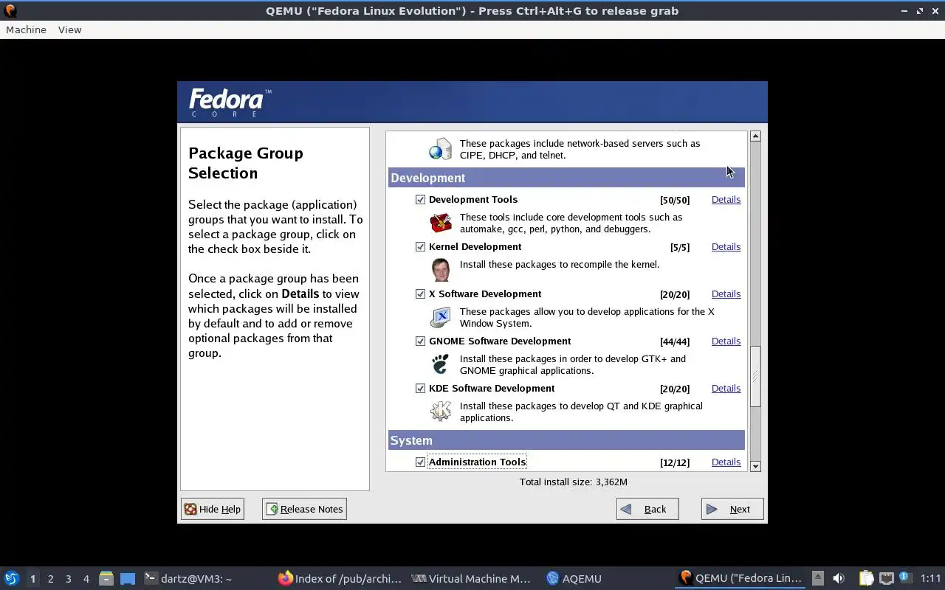Click the Kernel Development portrait icon

(441, 270)
